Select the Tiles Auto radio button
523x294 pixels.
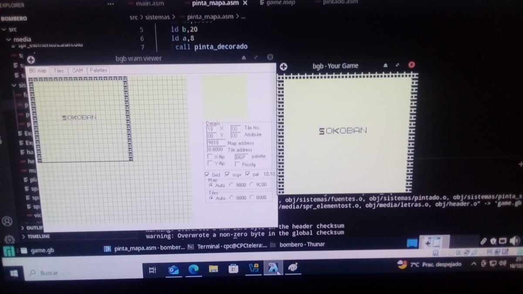click(x=211, y=198)
